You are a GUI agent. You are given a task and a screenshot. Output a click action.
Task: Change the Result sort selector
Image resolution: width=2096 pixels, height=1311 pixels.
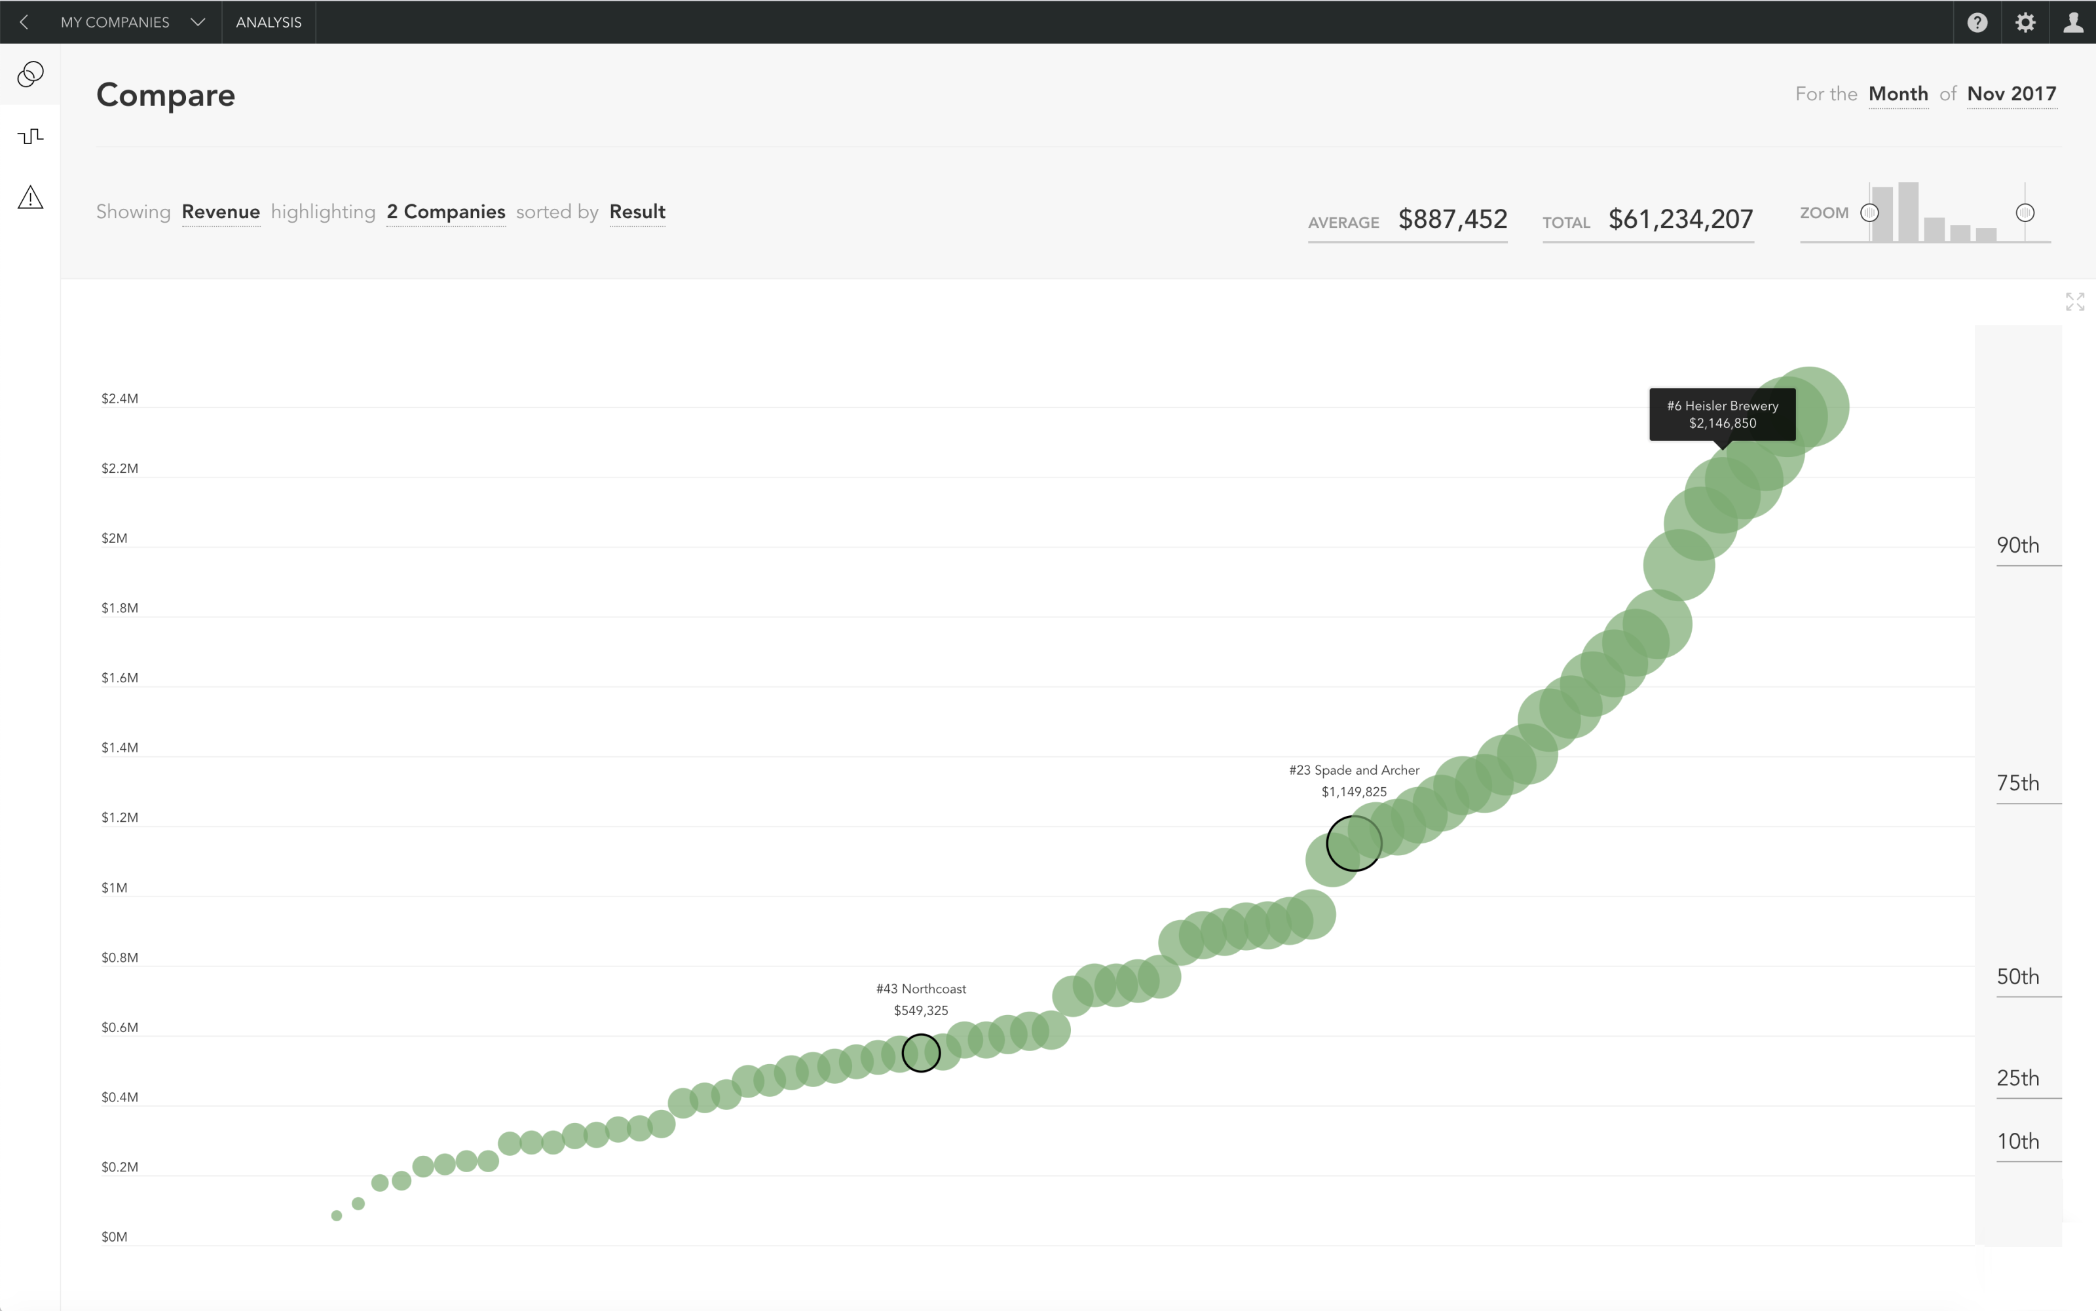[x=637, y=212]
